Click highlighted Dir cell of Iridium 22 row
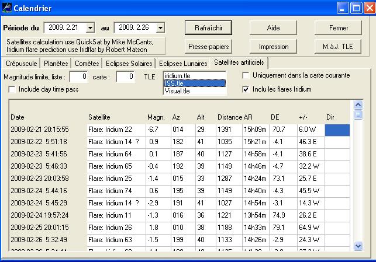 click(x=337, y=130)
